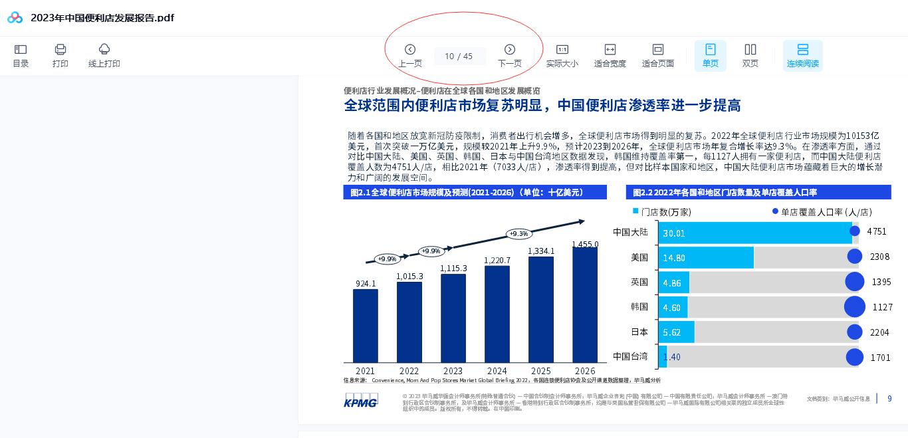Click the page number 9 at bottom right
Image resolution: width=908 pixels, height=438 pixels.
(889, 398)
